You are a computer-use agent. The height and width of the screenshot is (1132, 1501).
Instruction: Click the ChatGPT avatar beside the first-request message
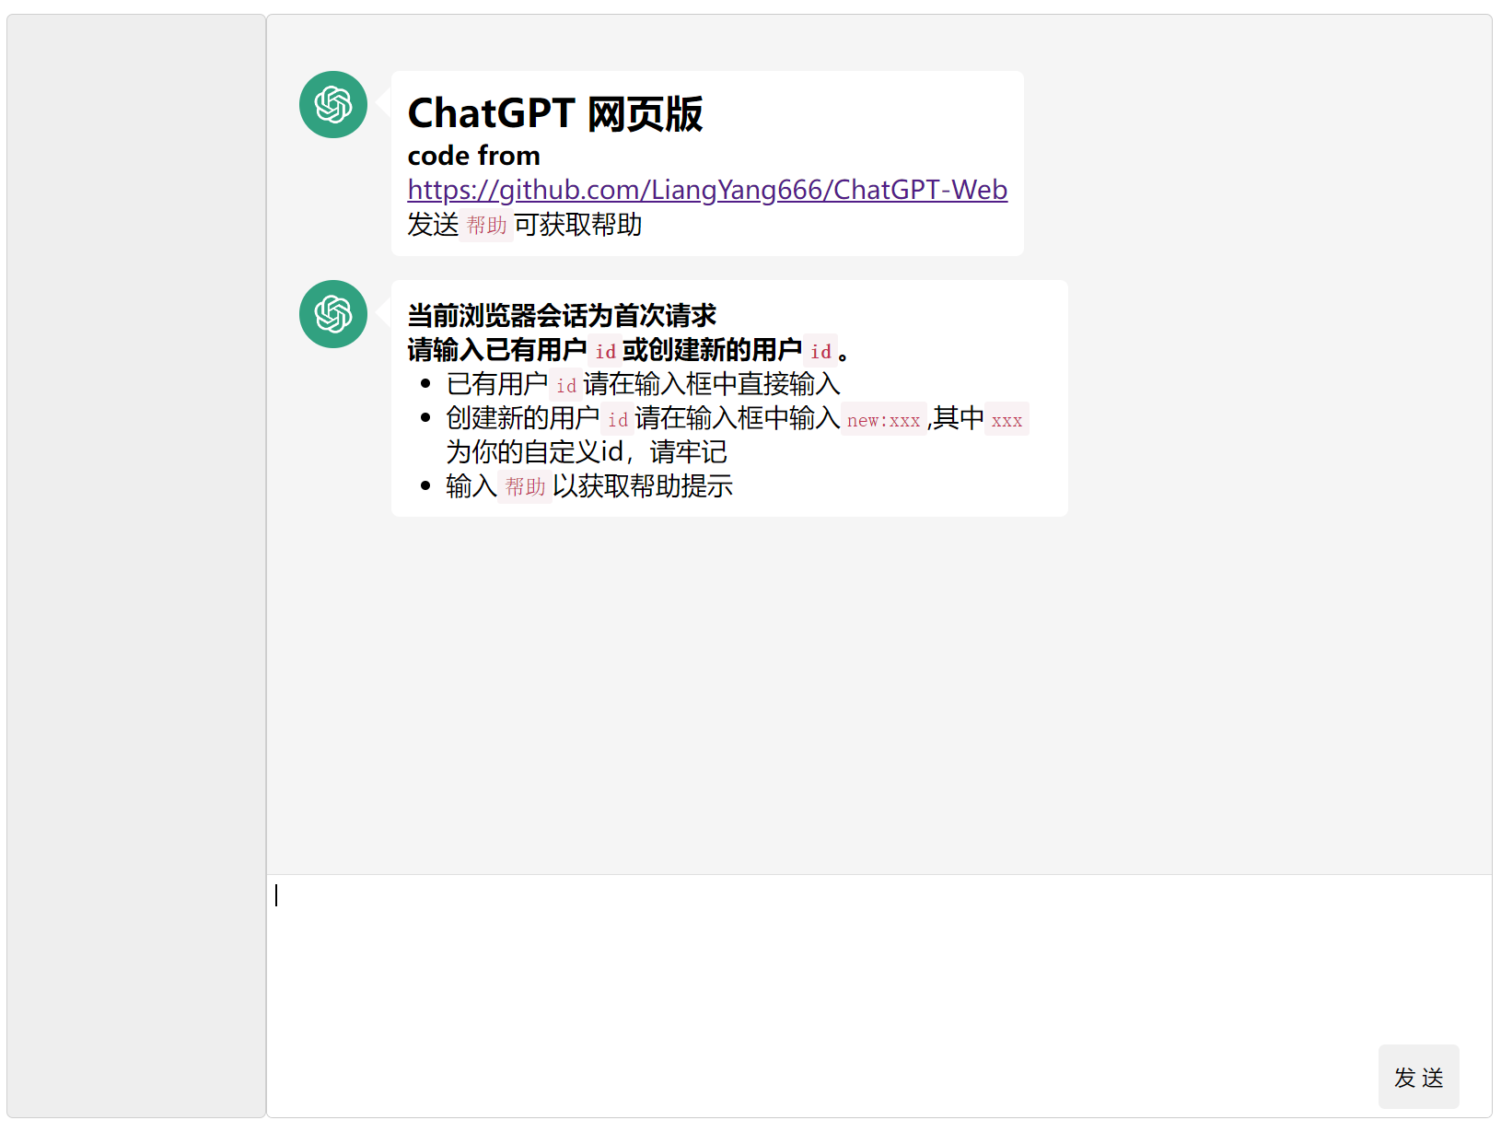coord(333,314)
